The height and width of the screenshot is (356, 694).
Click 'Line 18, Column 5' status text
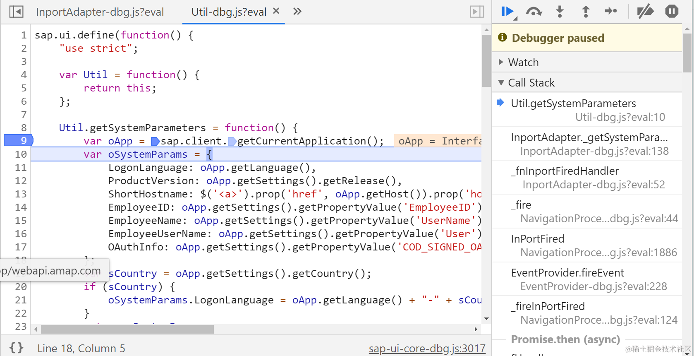(81, 349)
